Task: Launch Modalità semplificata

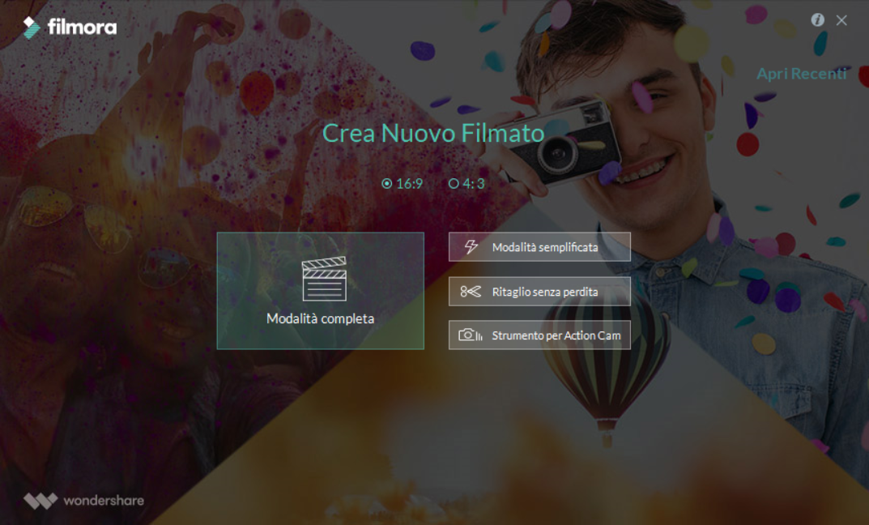Action: click(x=540, y=247)
